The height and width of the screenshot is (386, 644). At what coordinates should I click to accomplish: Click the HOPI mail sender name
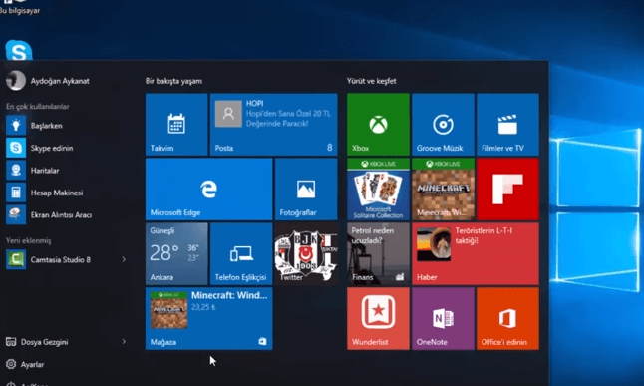click(254, 104)
